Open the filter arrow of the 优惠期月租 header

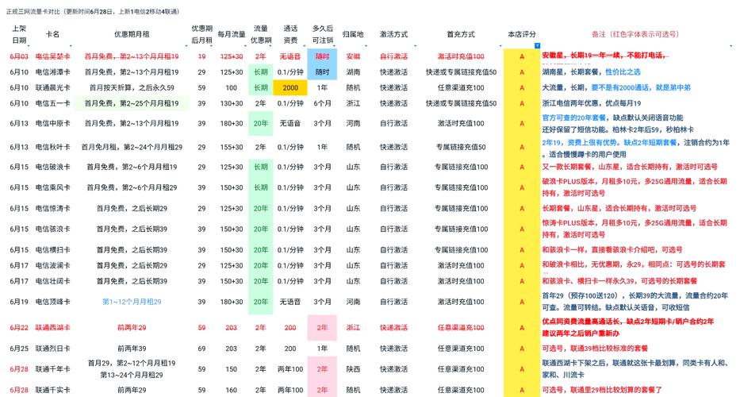[187, 46]
